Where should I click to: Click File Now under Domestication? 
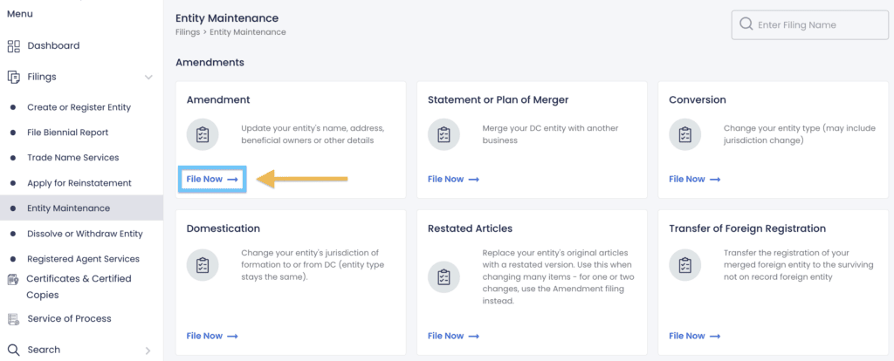click(212, 336)
